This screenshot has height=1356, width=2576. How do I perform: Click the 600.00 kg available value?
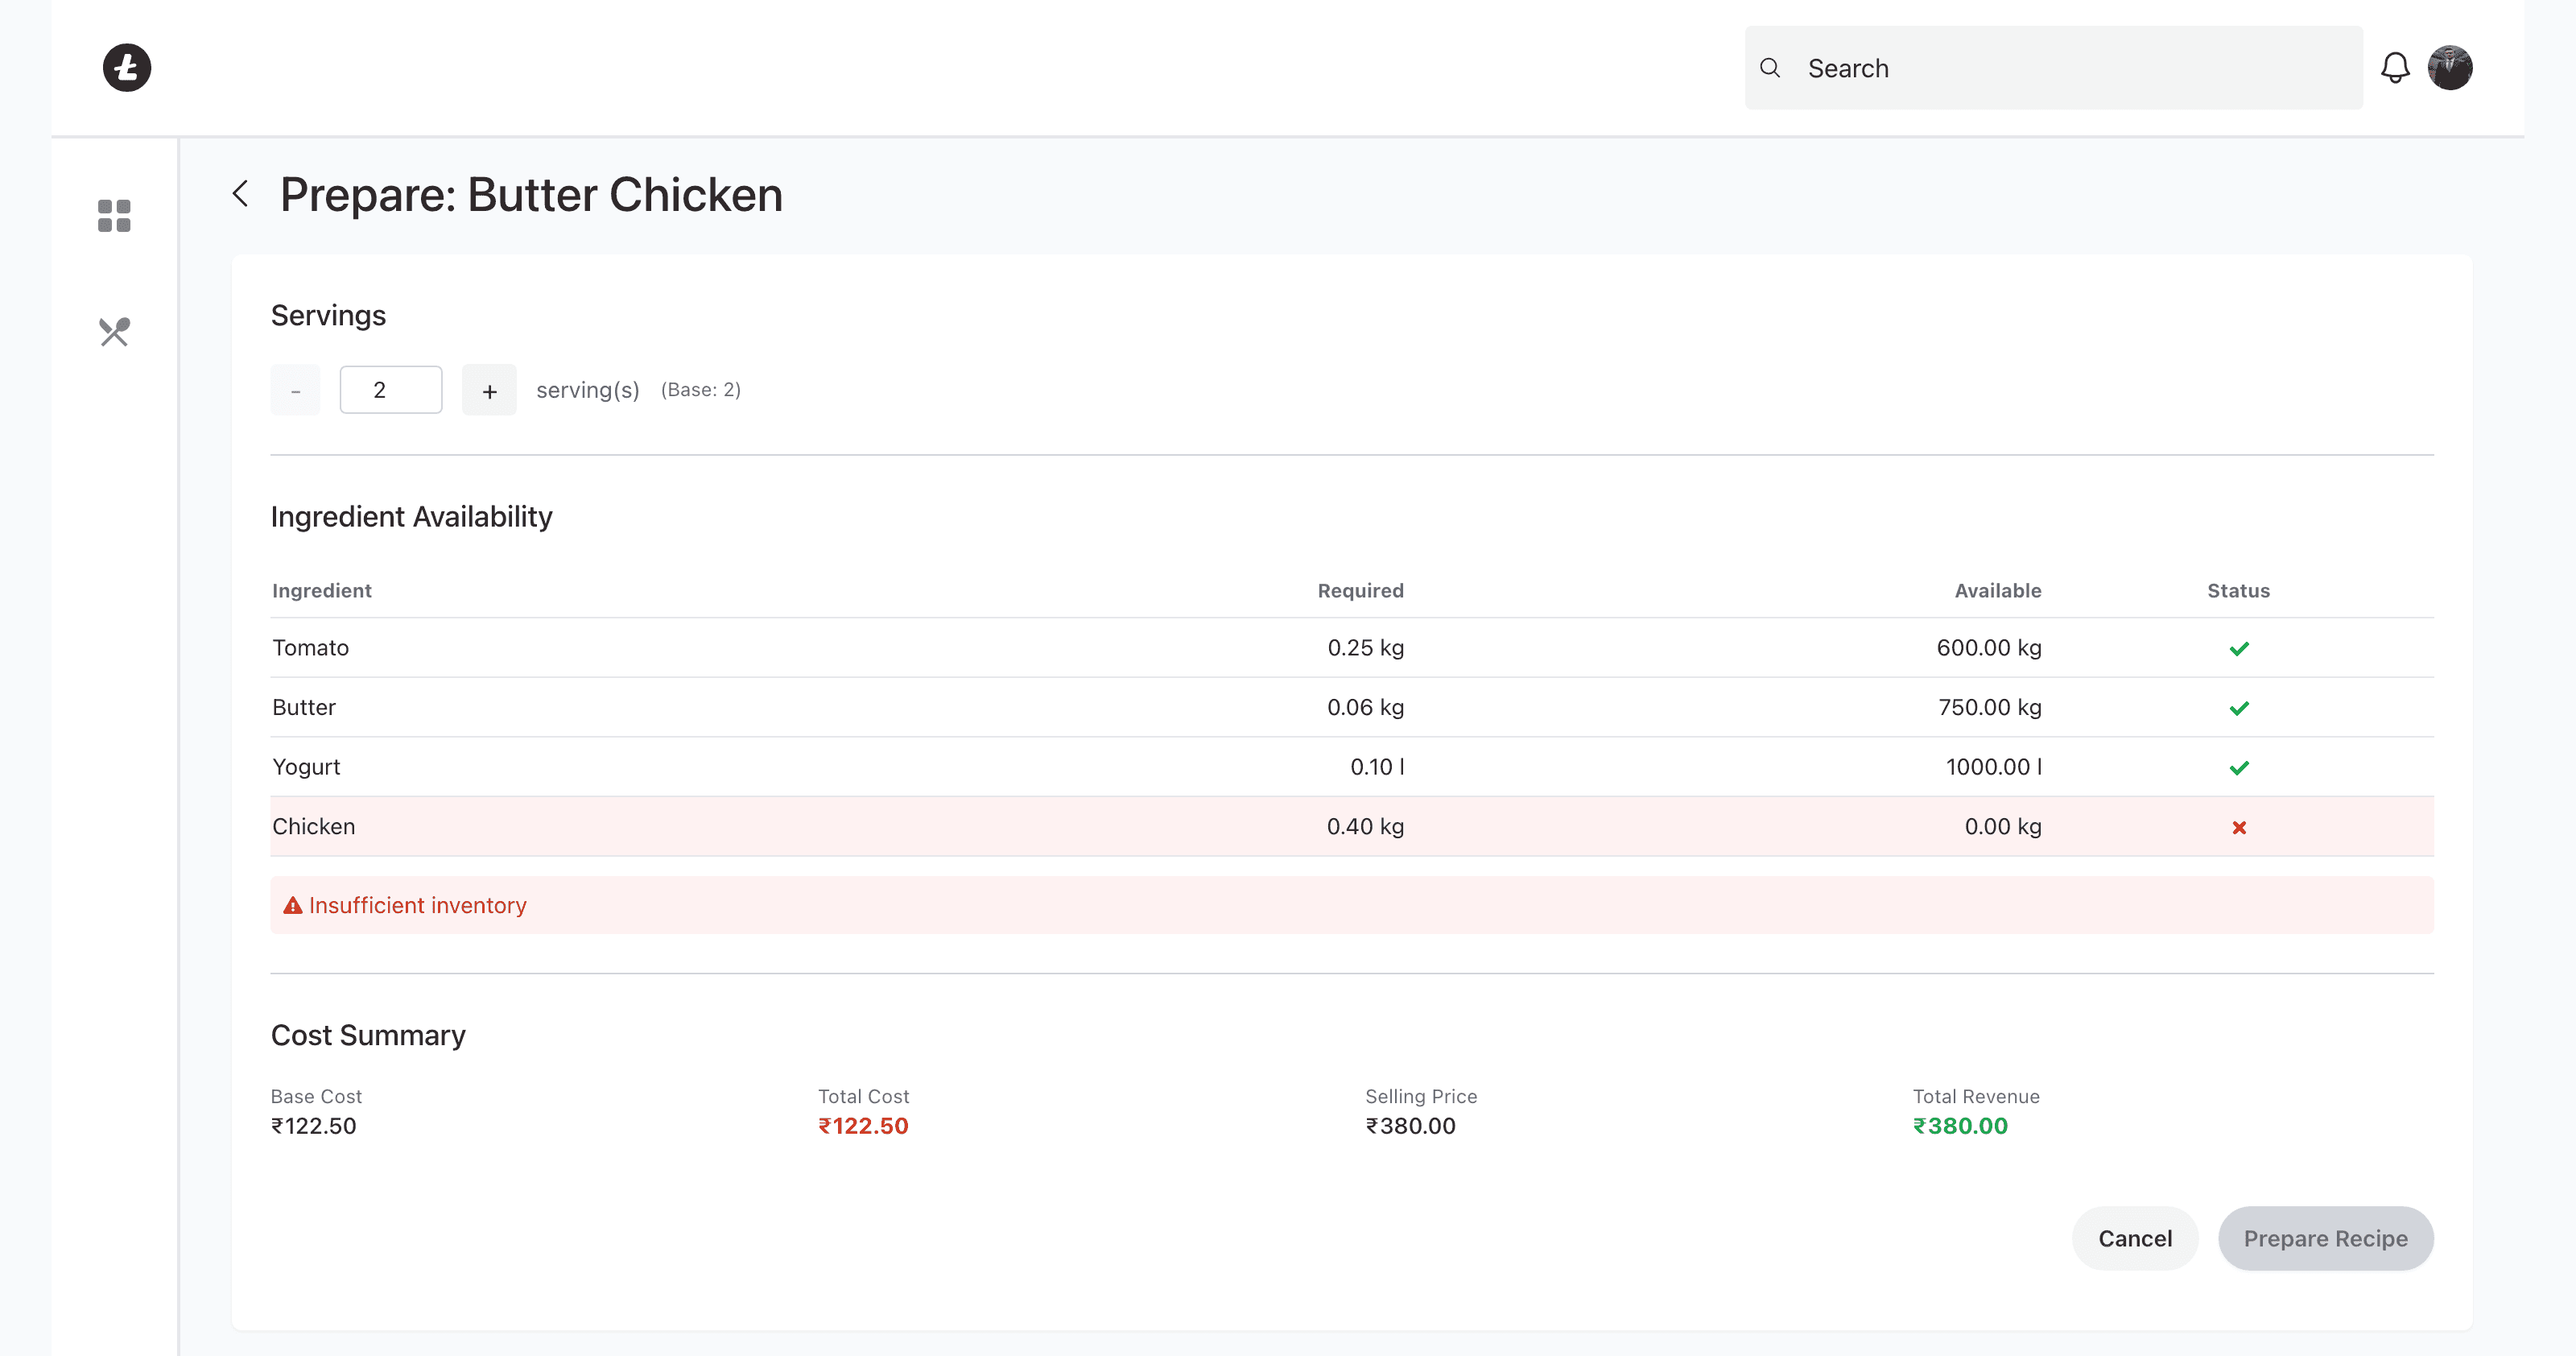pos(1989,648)
